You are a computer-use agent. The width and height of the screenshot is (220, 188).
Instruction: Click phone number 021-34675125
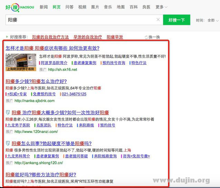point(74,94)
